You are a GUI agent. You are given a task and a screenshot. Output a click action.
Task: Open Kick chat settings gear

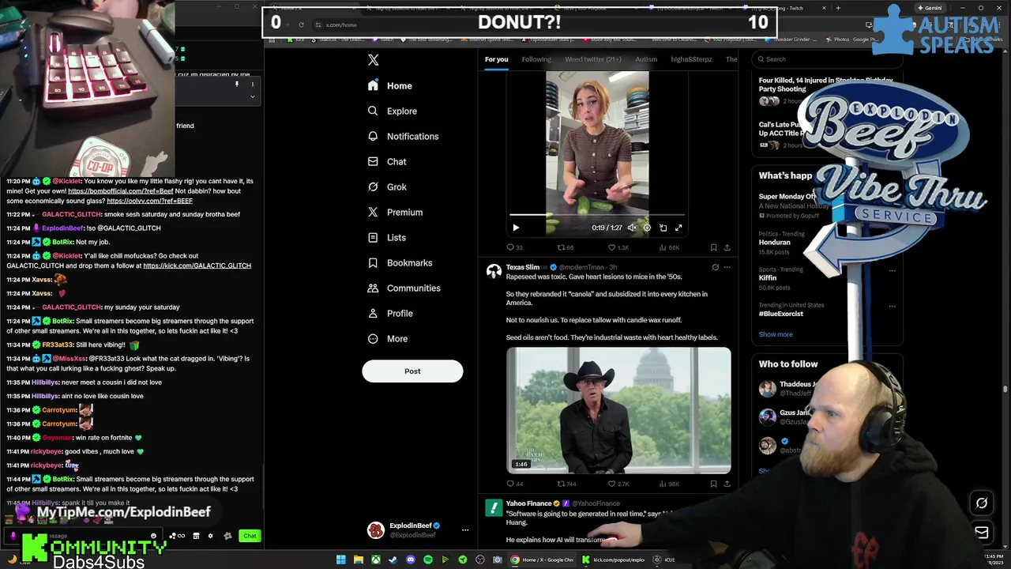[x=210, y=536]
